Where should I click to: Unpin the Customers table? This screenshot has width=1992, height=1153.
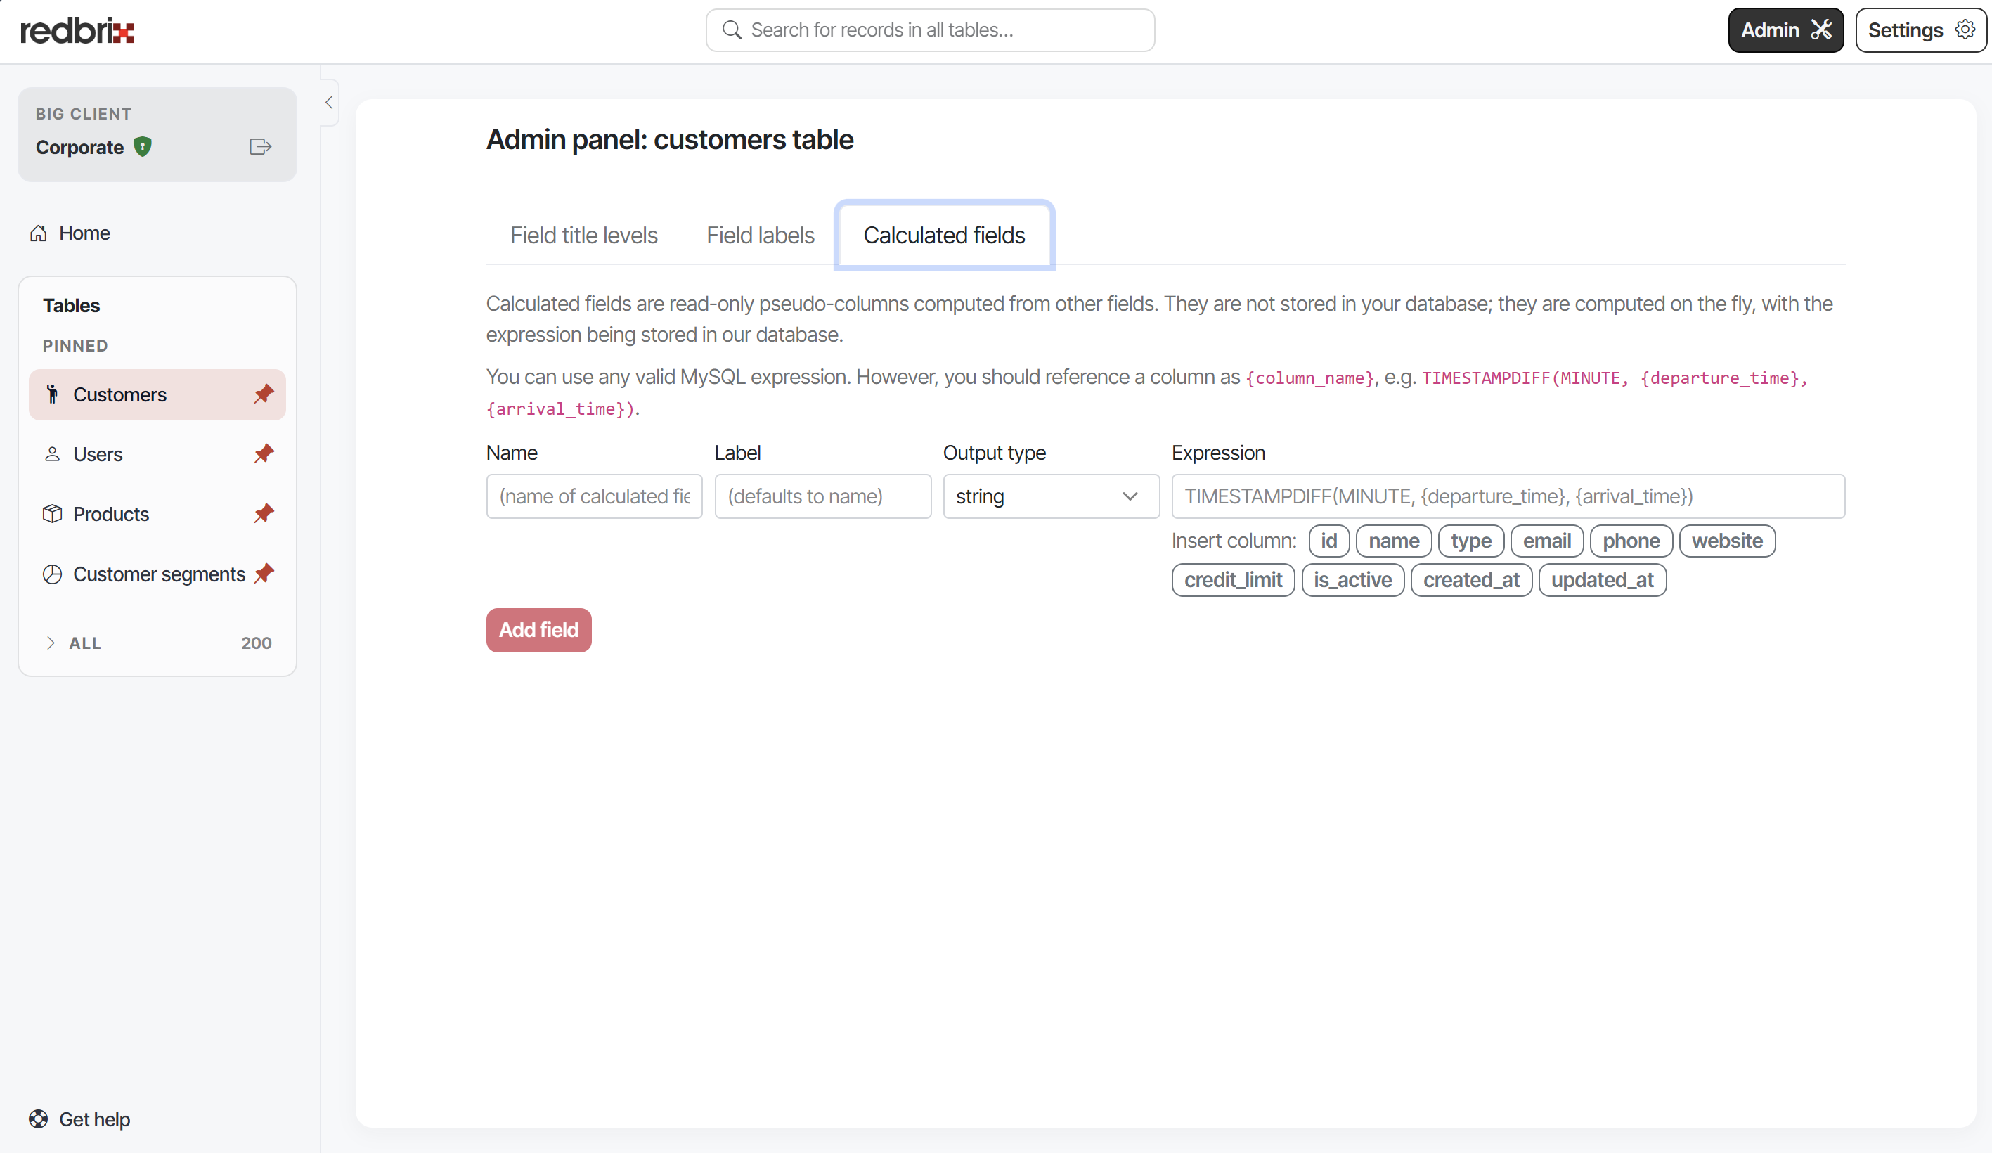click(x=264, y=394)
